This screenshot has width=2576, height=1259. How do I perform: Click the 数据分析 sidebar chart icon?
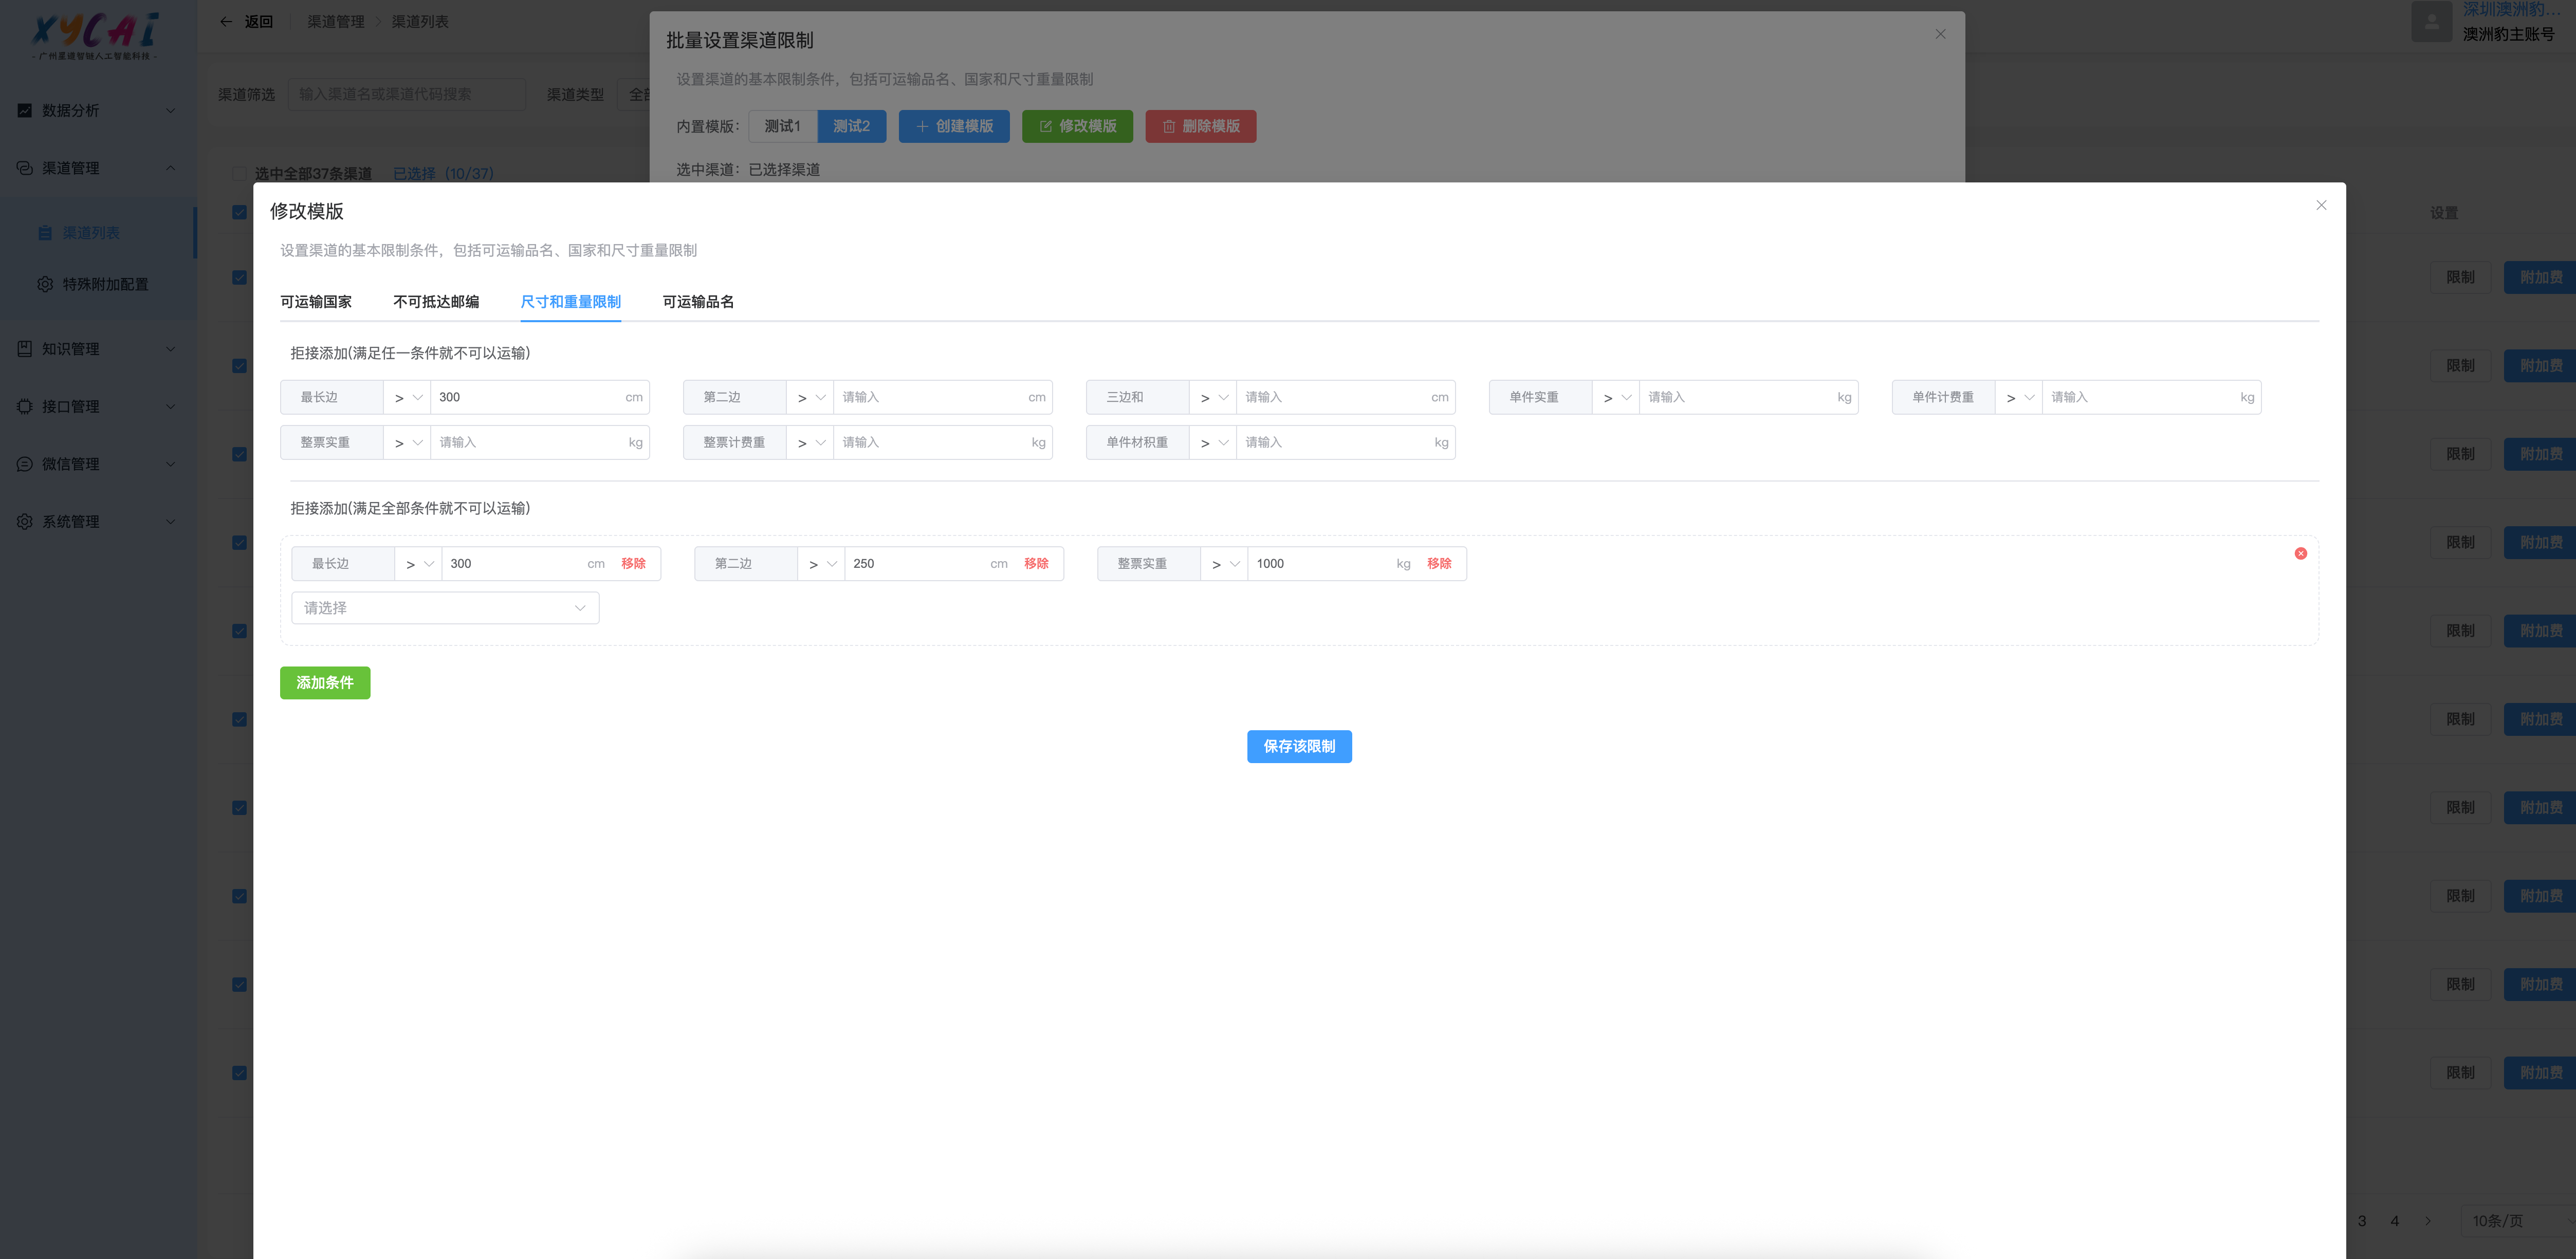click(x=25, y=110)
